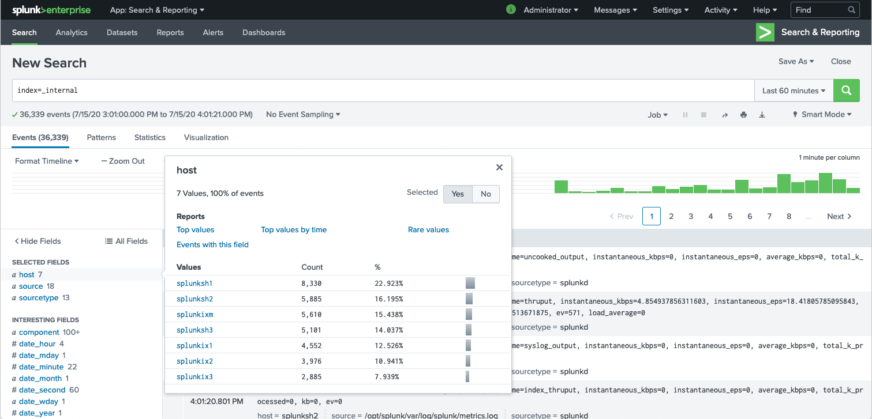This screenshot has height=419, width=872.
Task: Click the Close search button
Action: point(841,61)
